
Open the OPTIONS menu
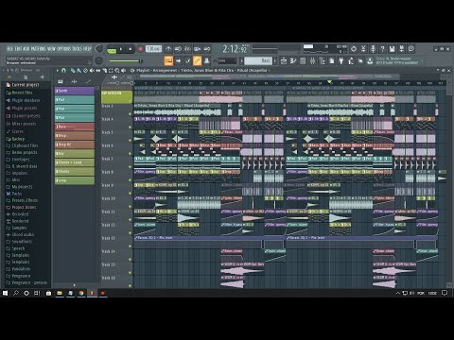pyautogui.click(x=64, y=49)
